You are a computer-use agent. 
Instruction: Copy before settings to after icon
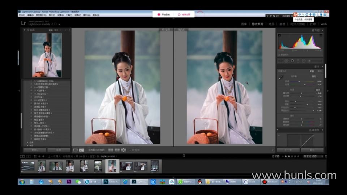tap(111, 150)
